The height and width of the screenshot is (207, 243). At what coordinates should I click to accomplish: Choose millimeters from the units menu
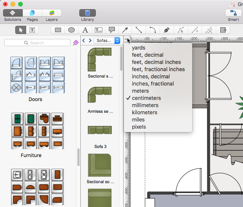click(x=145, y=105)
